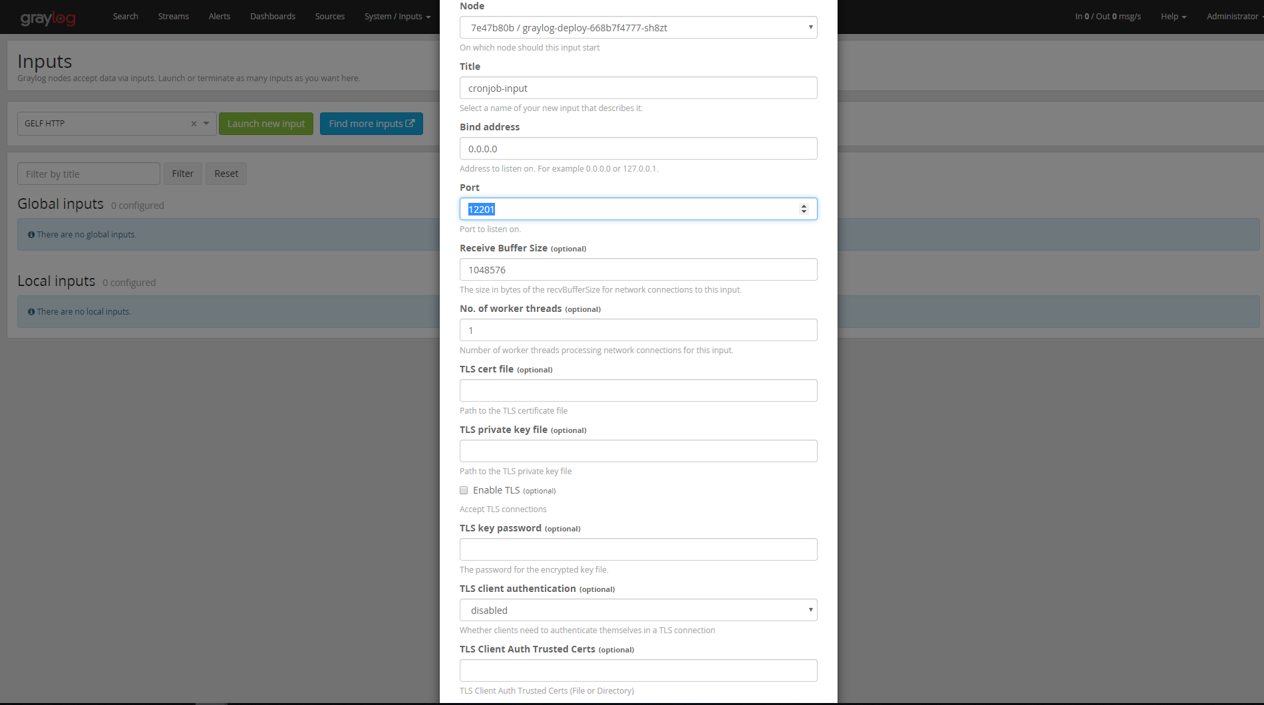Viewport: 1264px width, 705px height.
Task: Open the Node selection dropdown
Action: 638,27
